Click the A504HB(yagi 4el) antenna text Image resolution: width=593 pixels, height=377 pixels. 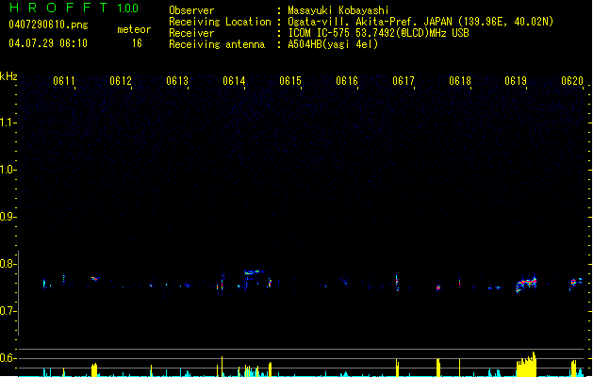coord(333,44)
